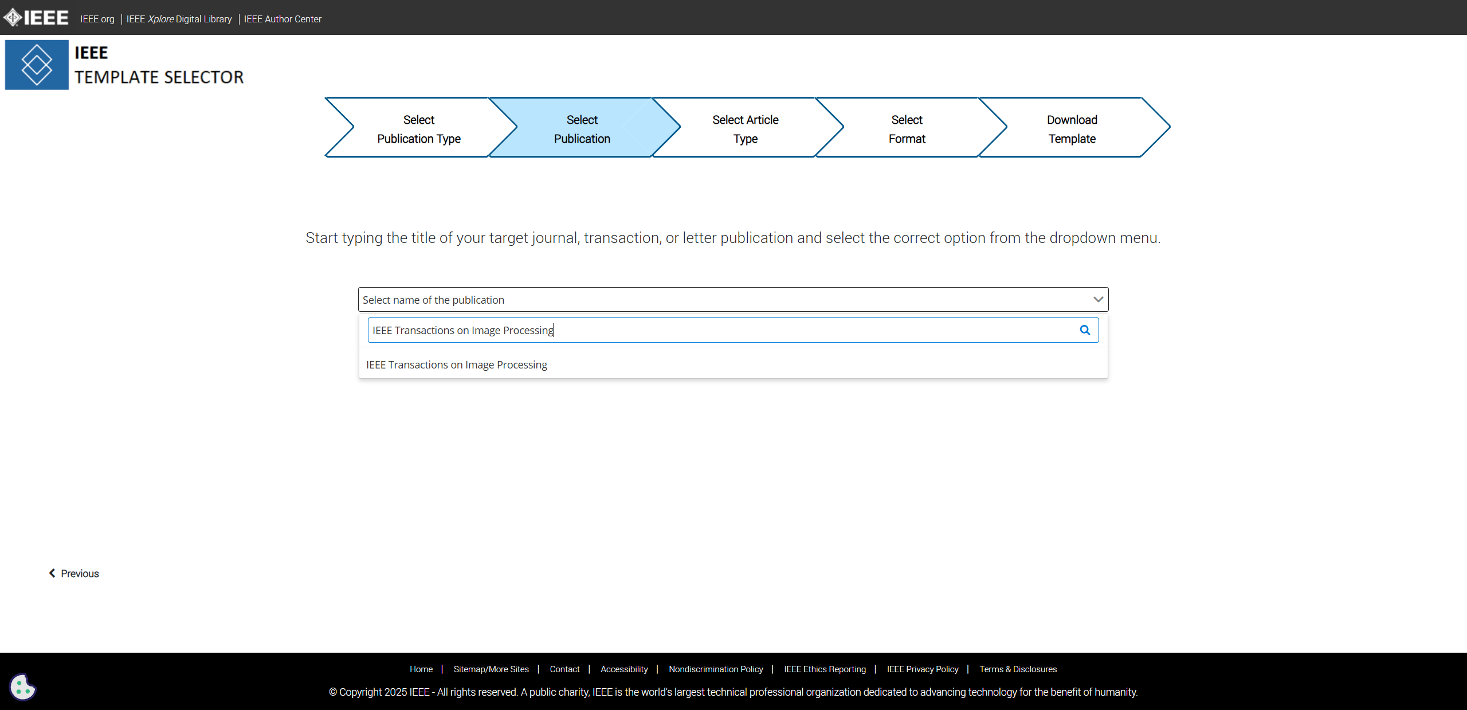Open Accessibility footer link
The image size is (1467, 710).
(x=624, y=669)
